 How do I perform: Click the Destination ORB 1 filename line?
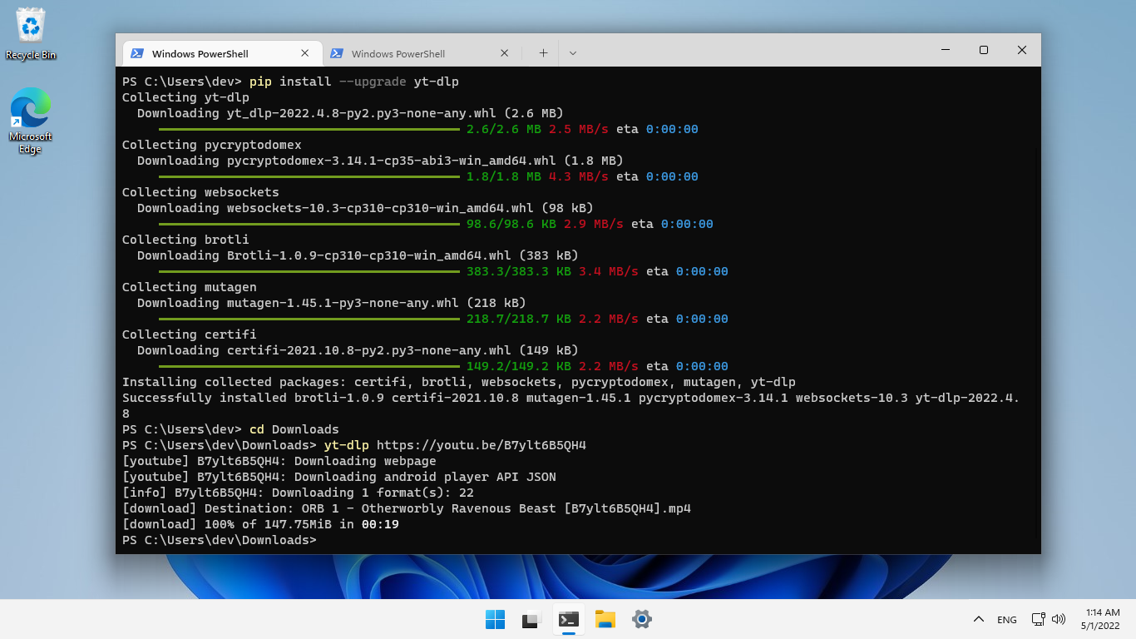click(x=406, y=508)
